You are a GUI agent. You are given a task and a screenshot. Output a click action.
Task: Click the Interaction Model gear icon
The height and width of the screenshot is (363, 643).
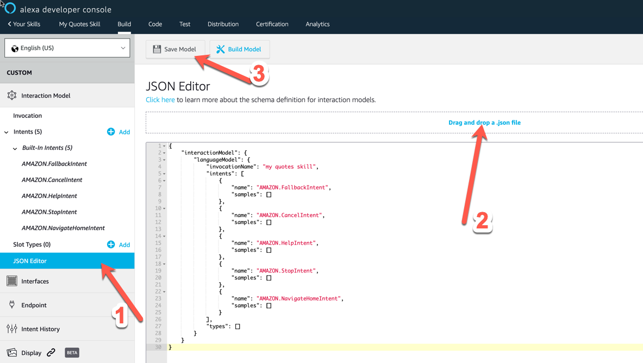pyautogui.click(x=12, y=95)
